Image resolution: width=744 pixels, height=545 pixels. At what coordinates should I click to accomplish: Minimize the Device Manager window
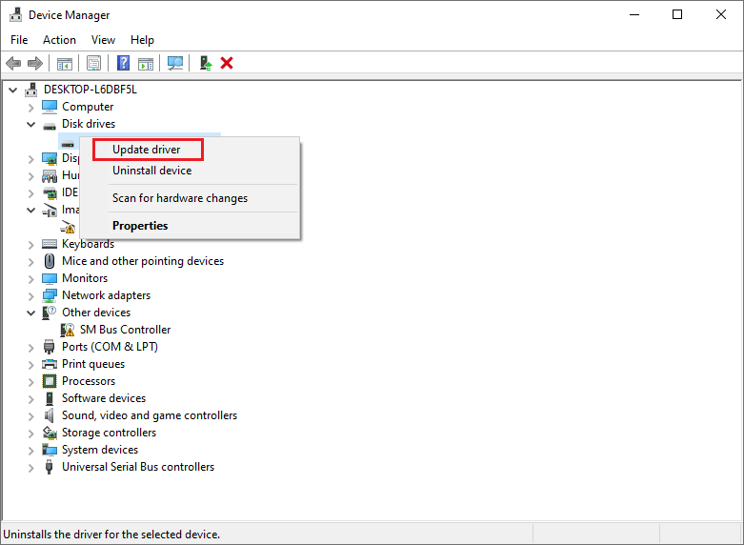pos(634,14)
